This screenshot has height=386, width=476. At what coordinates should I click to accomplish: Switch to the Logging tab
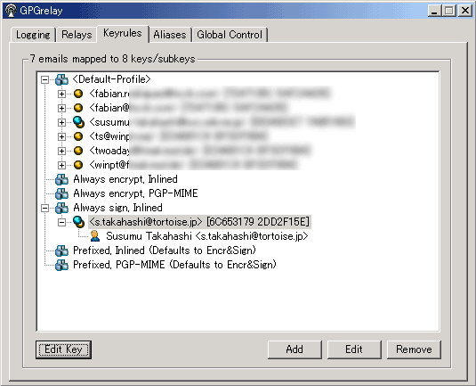click(x=33, y=35)
